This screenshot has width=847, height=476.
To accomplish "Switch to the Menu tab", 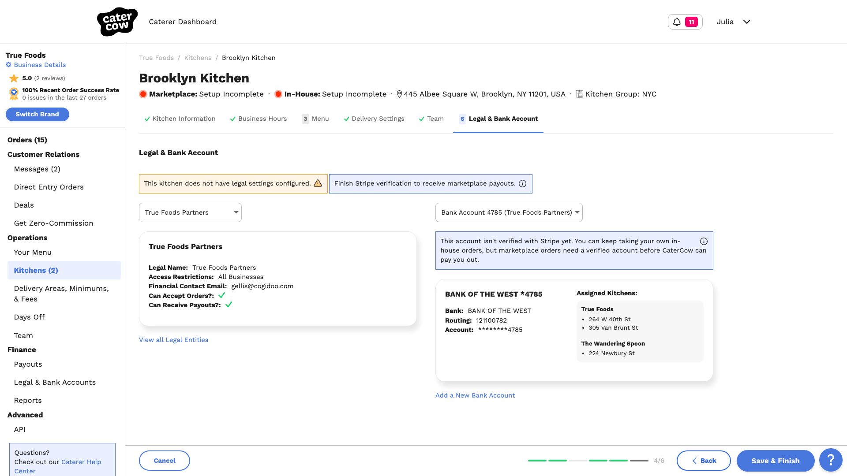I will coord(315,119).
